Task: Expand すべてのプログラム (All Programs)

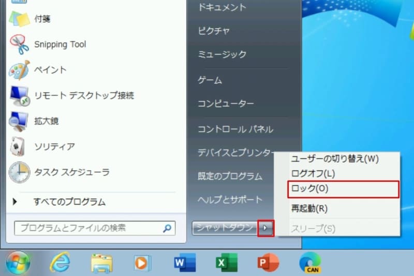Action: (x=69, y=202)
